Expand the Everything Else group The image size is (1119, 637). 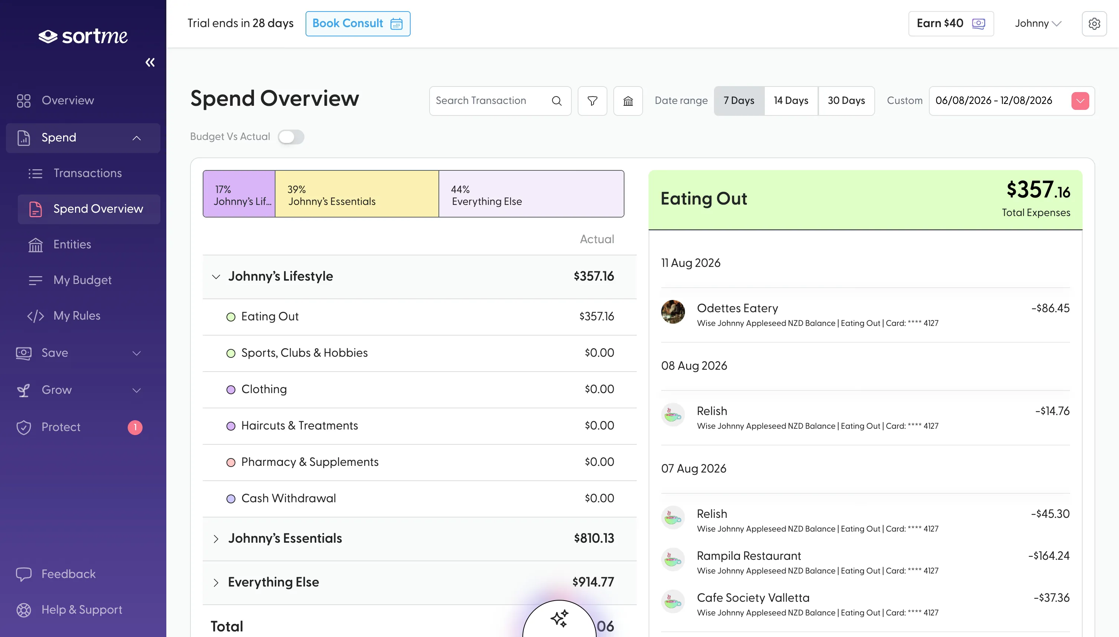[x=216, y=582]
